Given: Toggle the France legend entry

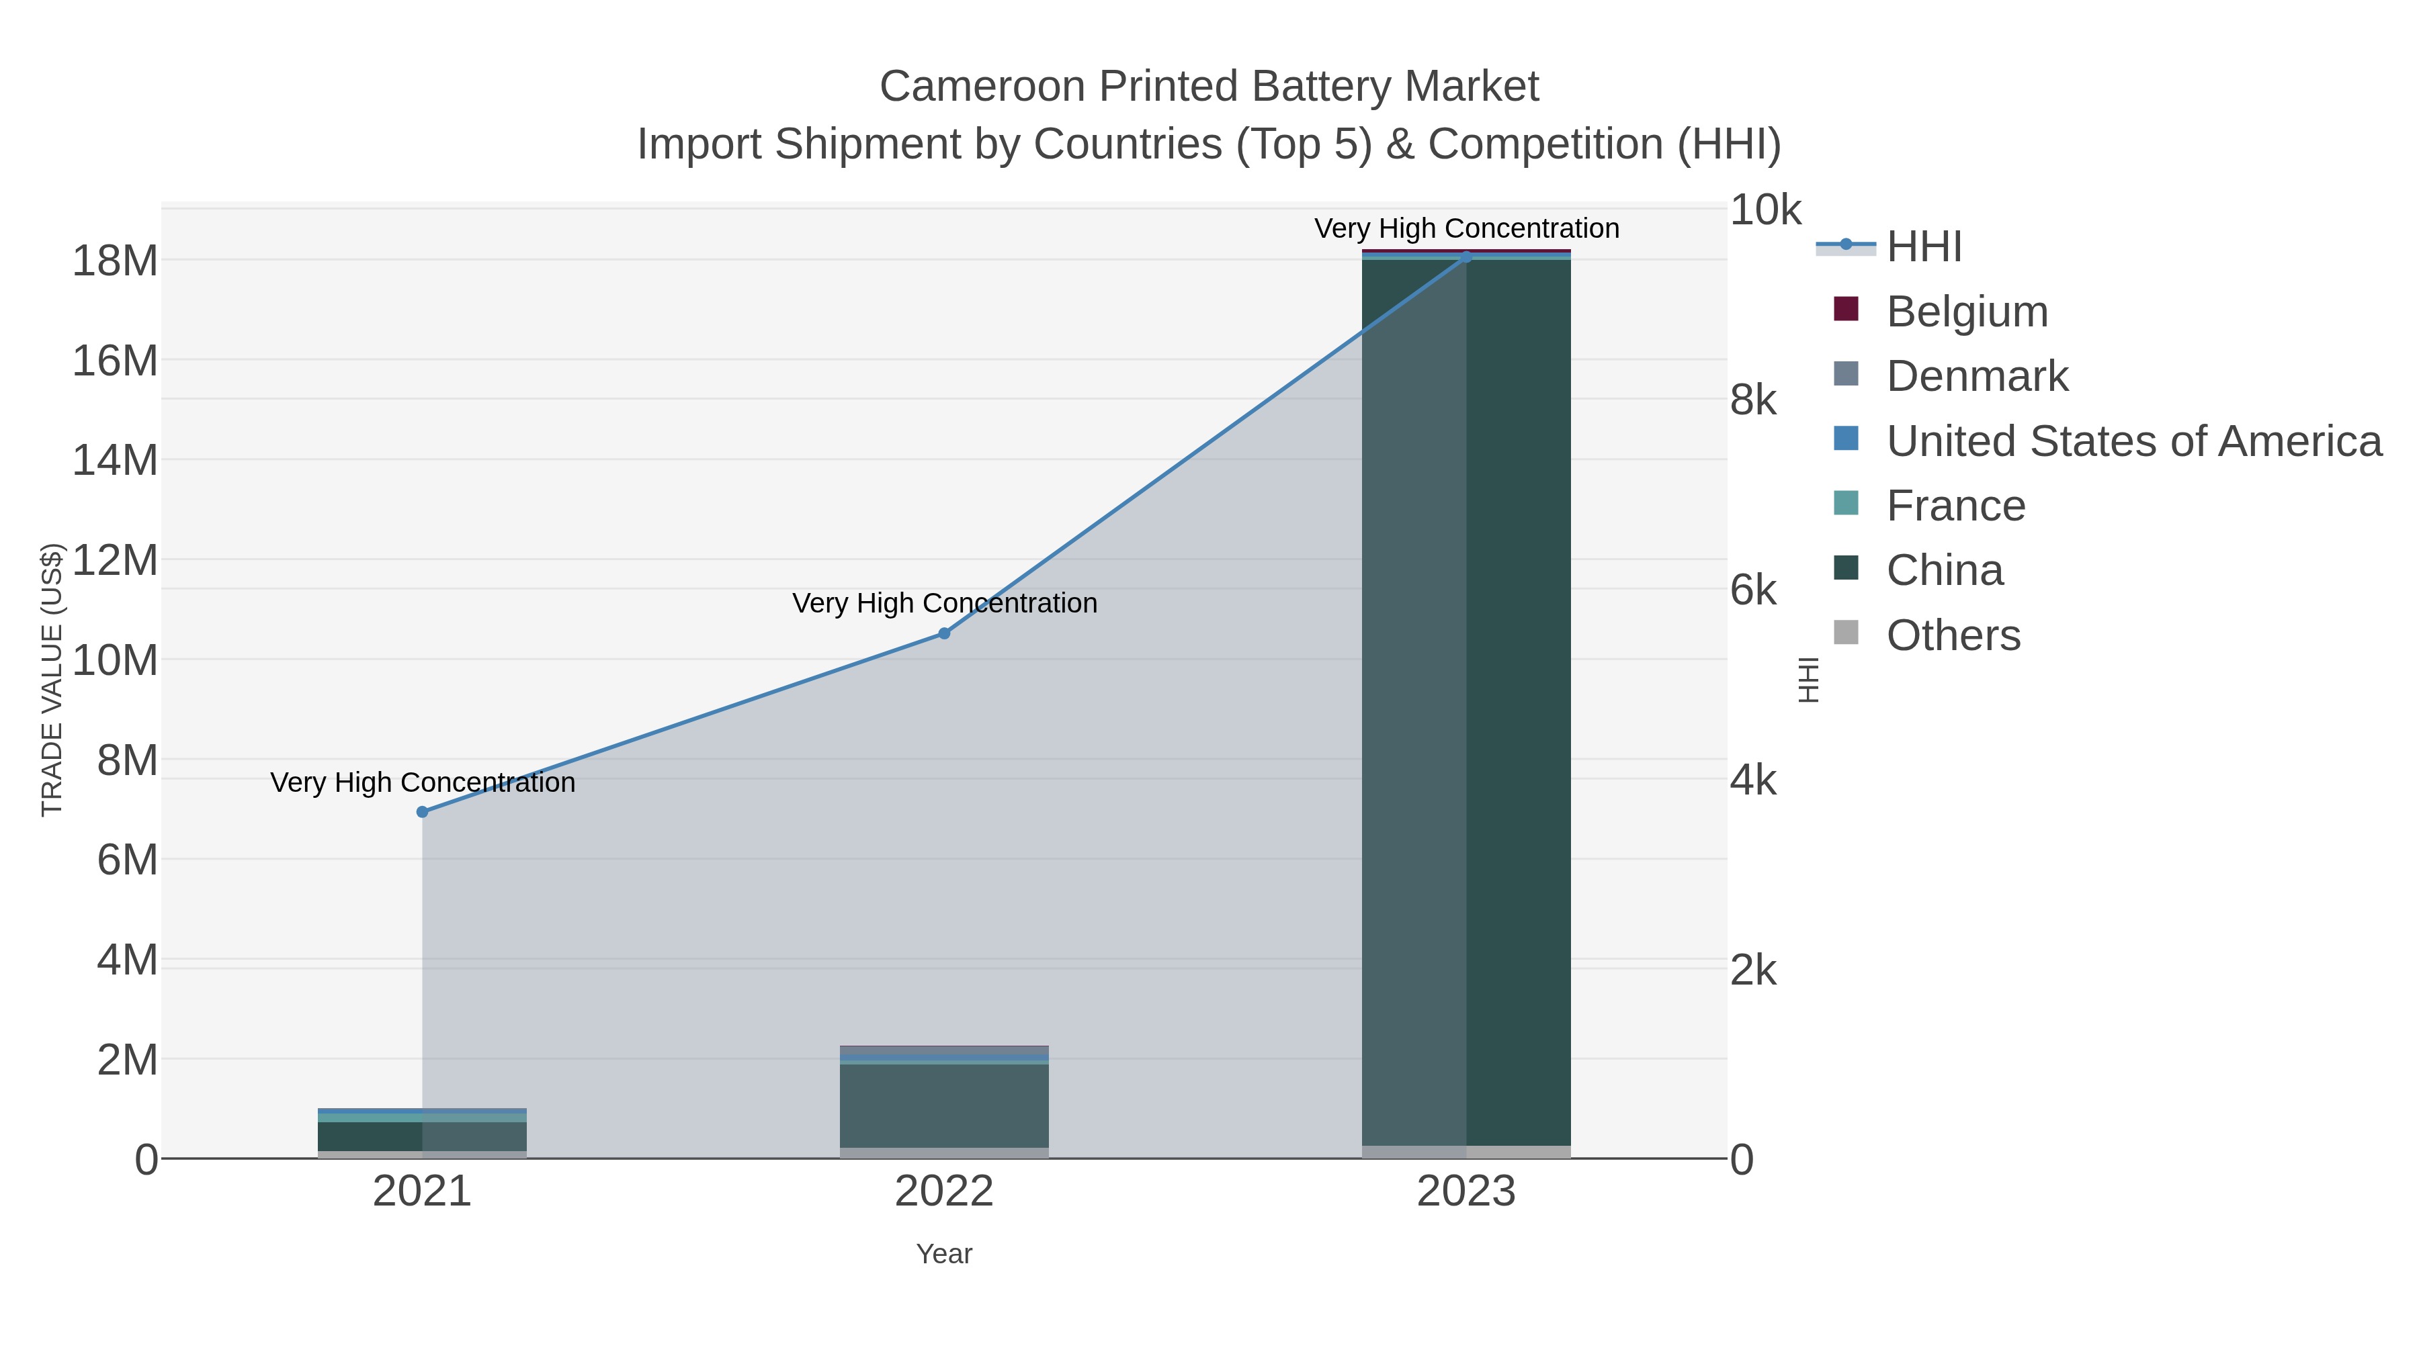Looking at the screenshot, I should (x=1928, y=506).
